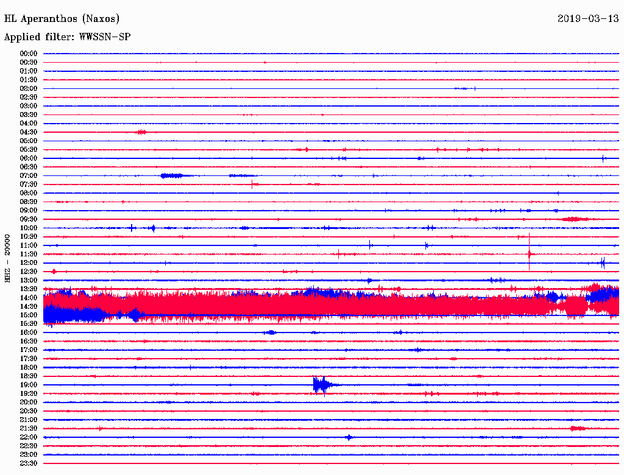Click the 06:00 time label

29,158
